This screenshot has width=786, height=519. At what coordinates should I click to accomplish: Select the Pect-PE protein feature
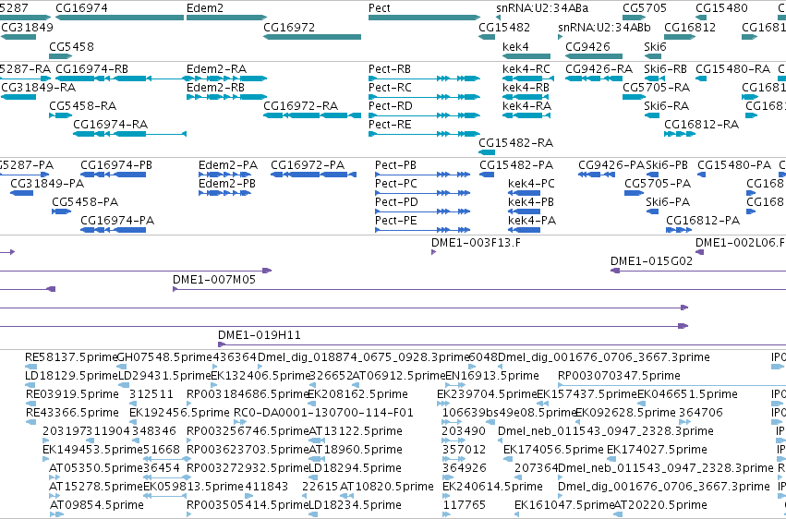coord(423,230)
